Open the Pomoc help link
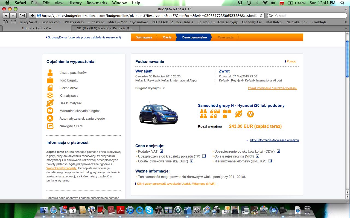 point(291,61)
